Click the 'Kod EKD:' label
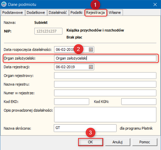Viewport: 161px width, 150px height. tap(11, 102)
